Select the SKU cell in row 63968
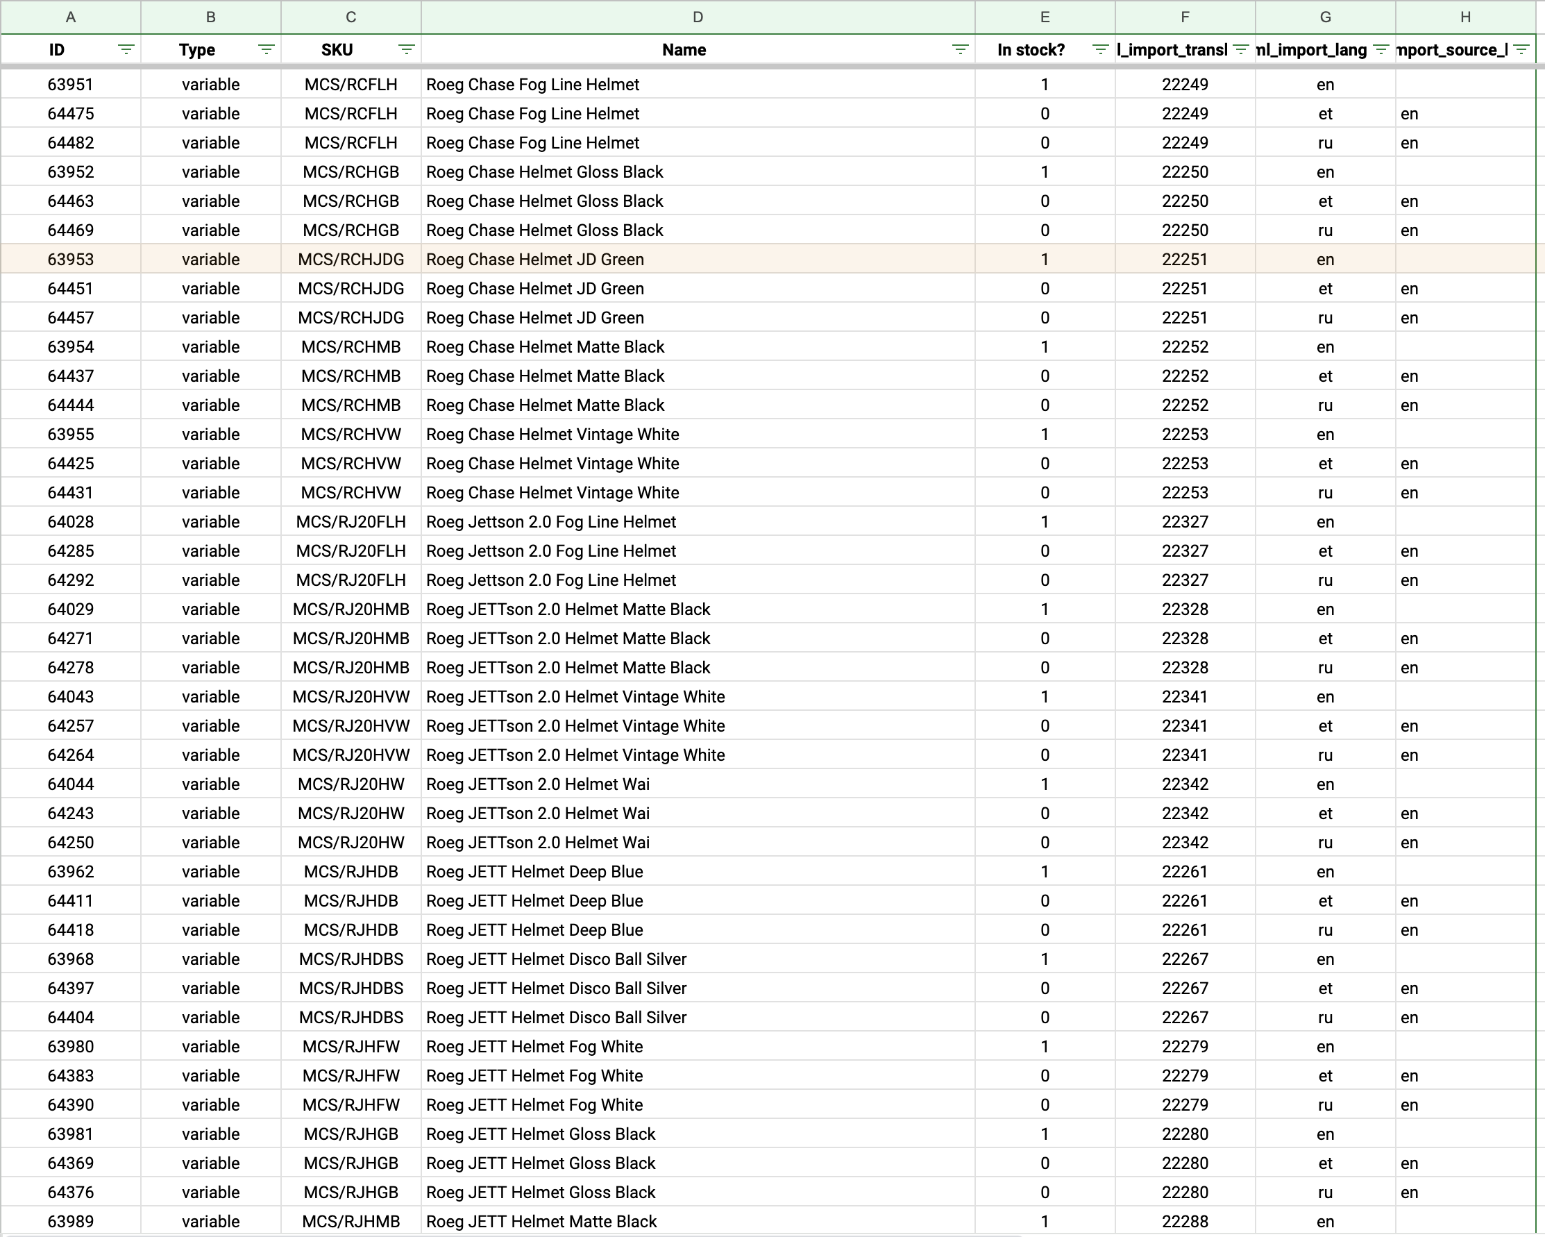Viewport: 1545px width, 1237px height. 351,959
